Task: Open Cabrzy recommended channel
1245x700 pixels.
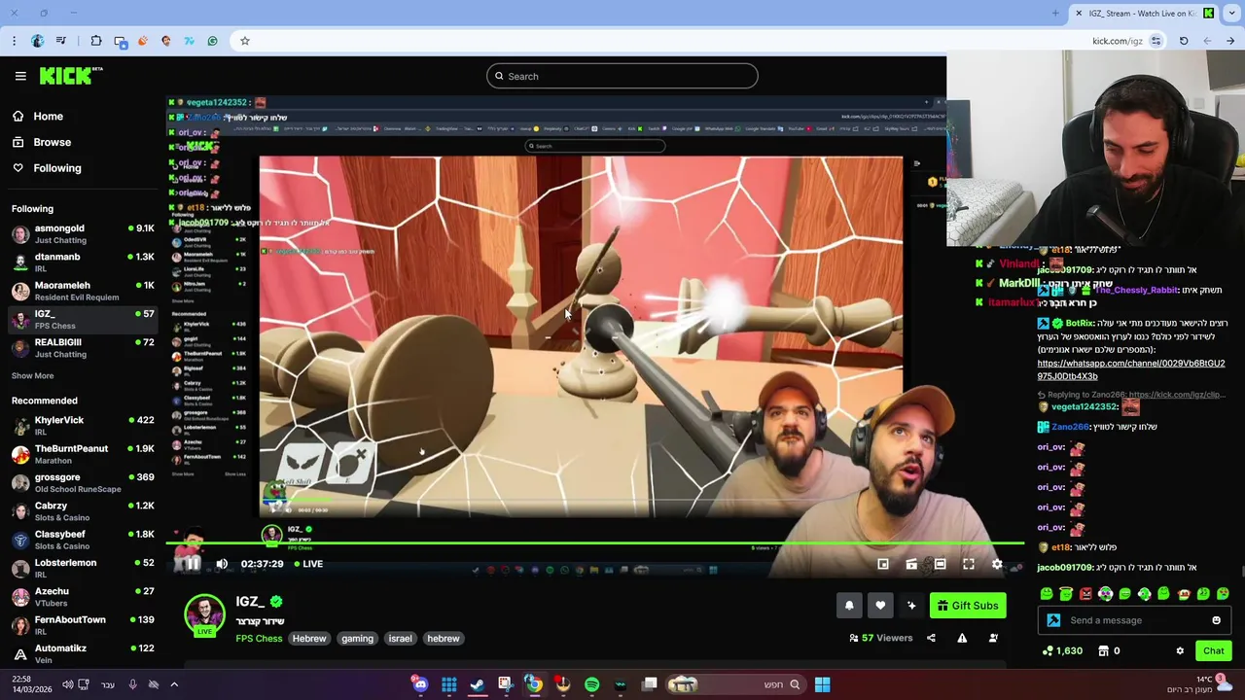Action: (82, 511)
